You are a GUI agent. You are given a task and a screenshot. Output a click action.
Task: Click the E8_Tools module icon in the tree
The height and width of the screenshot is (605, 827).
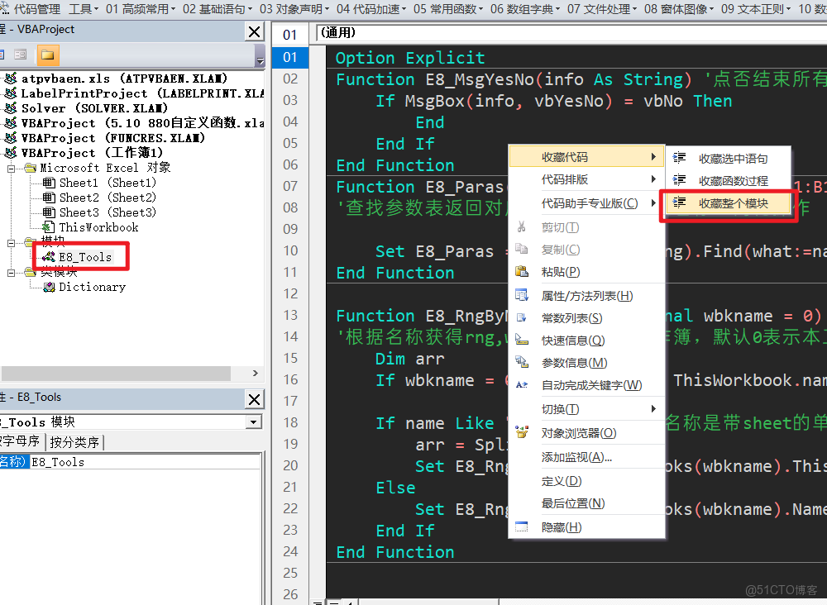click(x=47, y=256)
